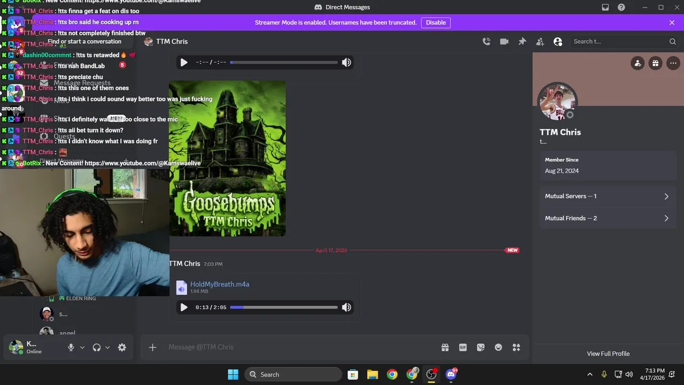Open headphones output options chevron
Screen dimensions: 684x385
107,348
